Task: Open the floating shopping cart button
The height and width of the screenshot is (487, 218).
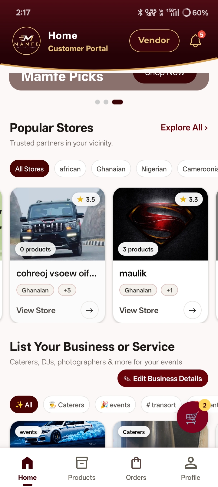Action: click(x=193, y=417)
